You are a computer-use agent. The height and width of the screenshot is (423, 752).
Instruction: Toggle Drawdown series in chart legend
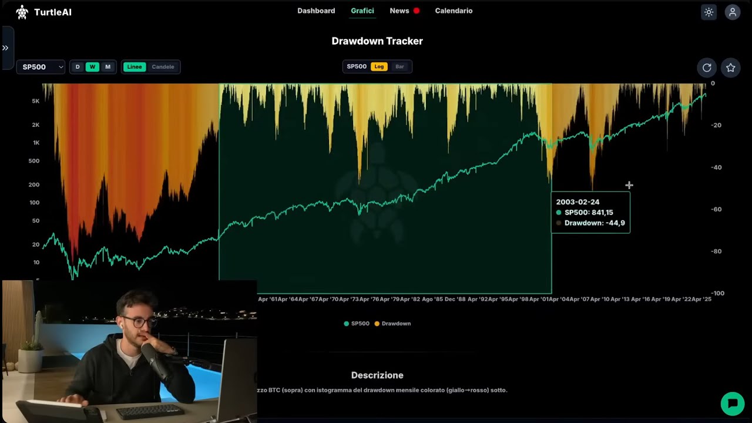tap(392, 324)
